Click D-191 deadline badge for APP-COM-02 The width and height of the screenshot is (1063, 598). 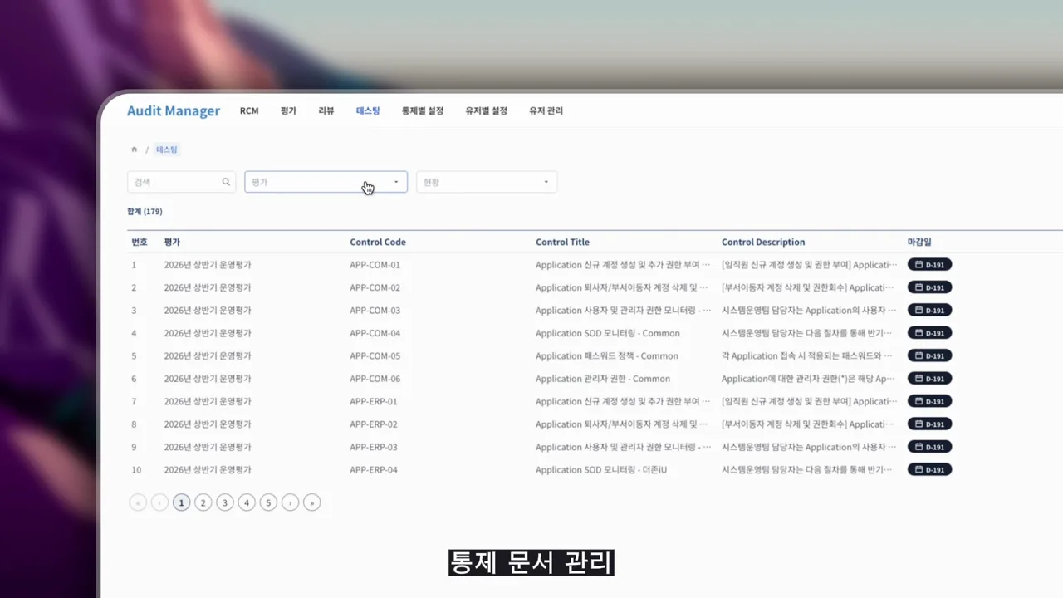pyautogui.click(x=929, y=287)
